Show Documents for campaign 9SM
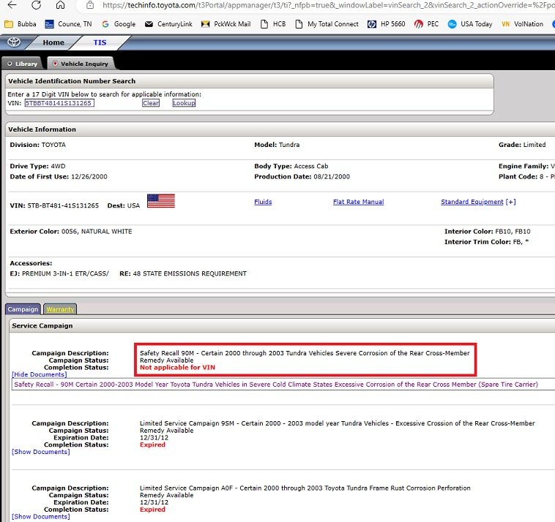555x522 pixels. tap(41, 452)
